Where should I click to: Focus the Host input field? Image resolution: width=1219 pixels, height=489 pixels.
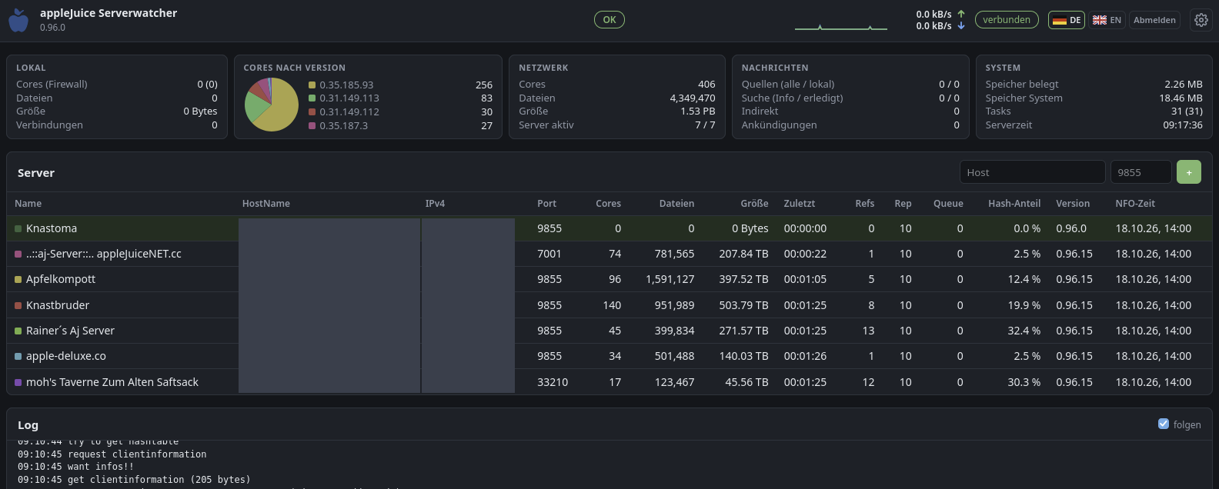point(1032,172)
